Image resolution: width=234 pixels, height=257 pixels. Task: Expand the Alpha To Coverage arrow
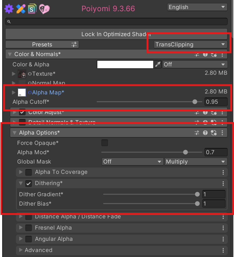(x=21, y=172)
